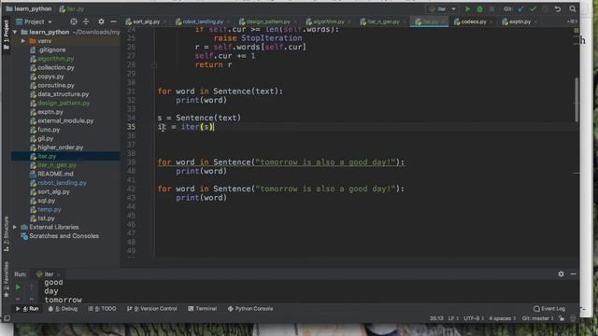Screen dimensions: 598x336
Task: Toggle the Project tool window sidebar tab
Action: pos(7,35)
